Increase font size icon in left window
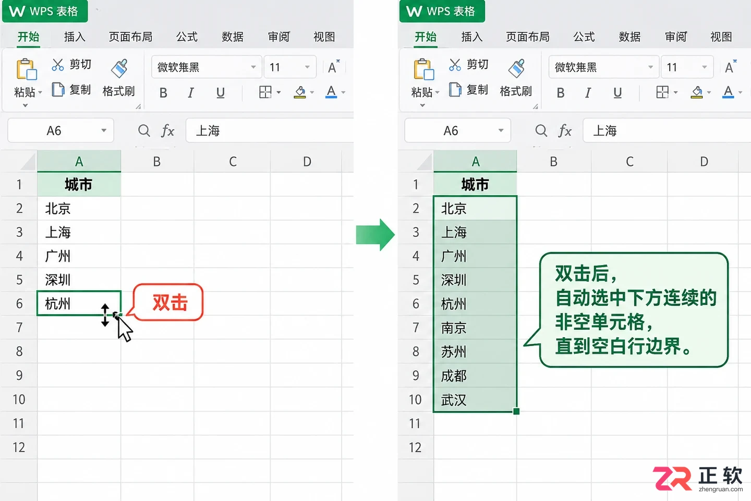The image size is (751, 501). (x=334, y=66)
